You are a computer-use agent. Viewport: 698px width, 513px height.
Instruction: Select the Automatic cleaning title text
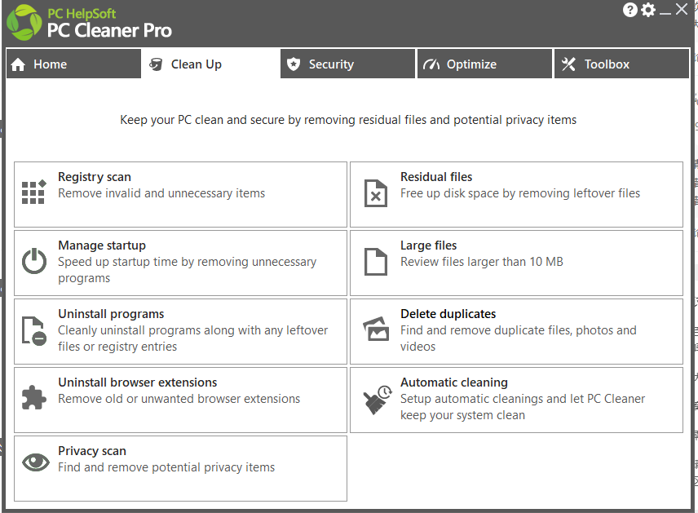tap(453, 383)
